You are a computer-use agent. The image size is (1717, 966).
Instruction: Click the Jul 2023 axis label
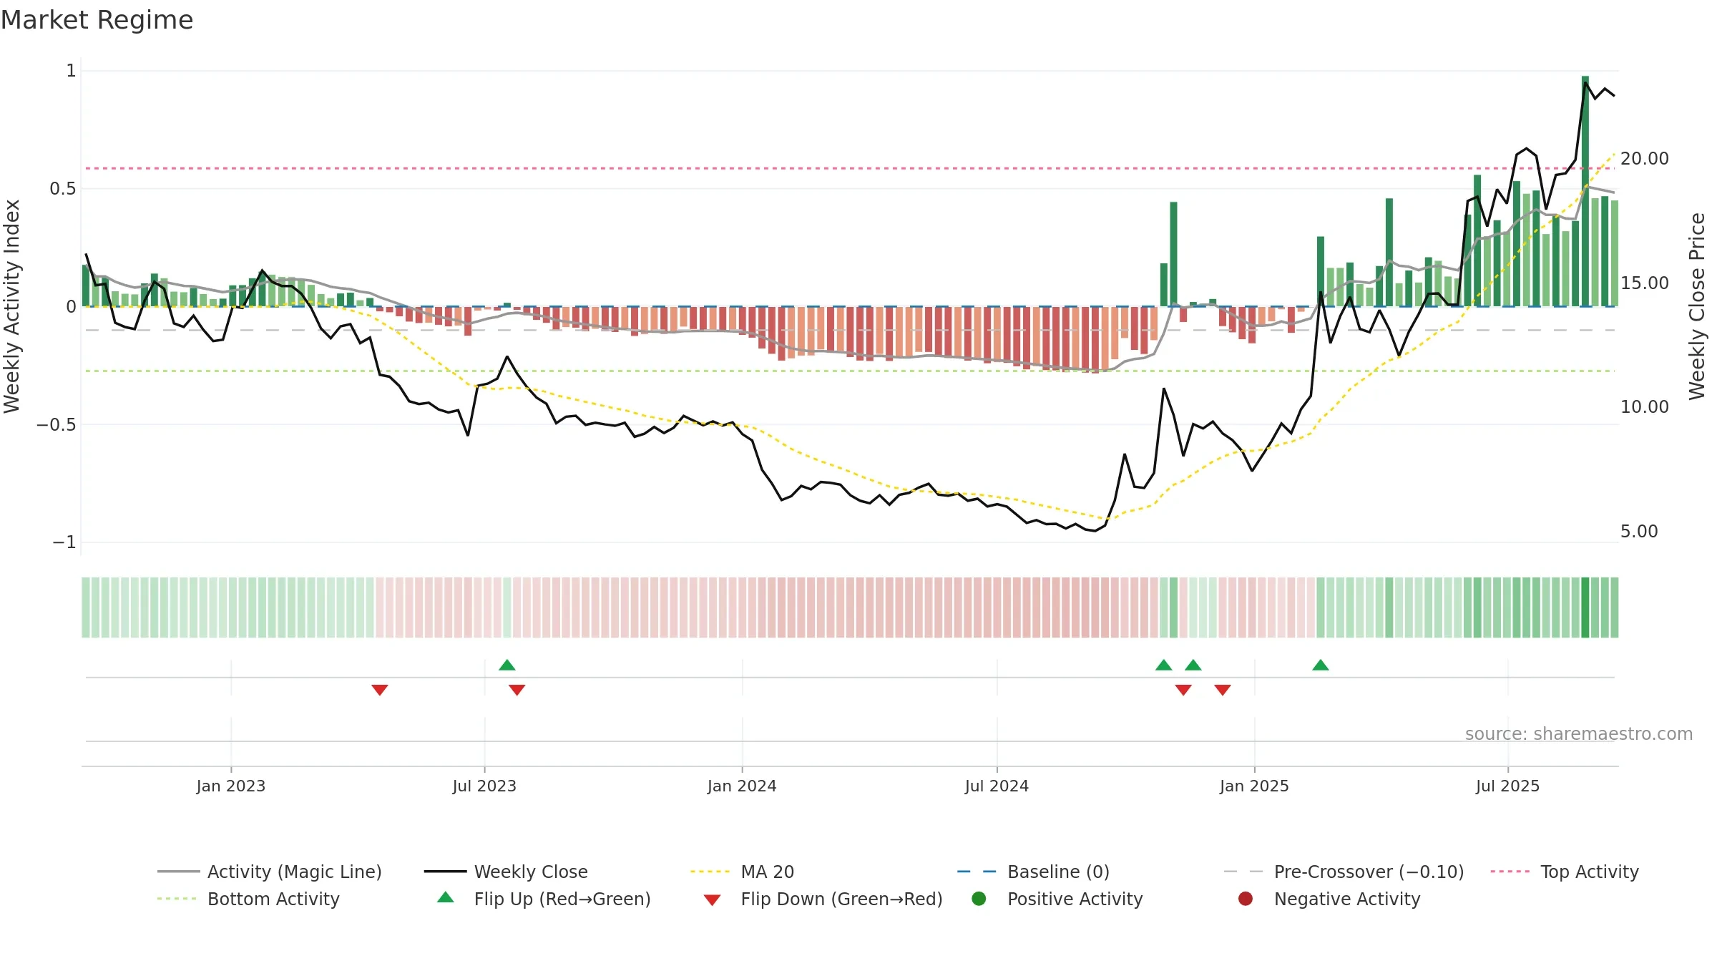(x=484, y=786)
